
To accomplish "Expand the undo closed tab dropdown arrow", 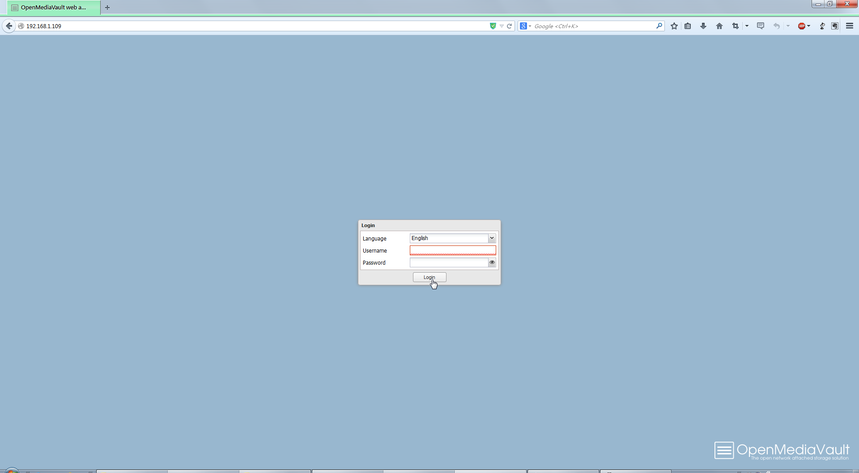I will coord(788,26).
